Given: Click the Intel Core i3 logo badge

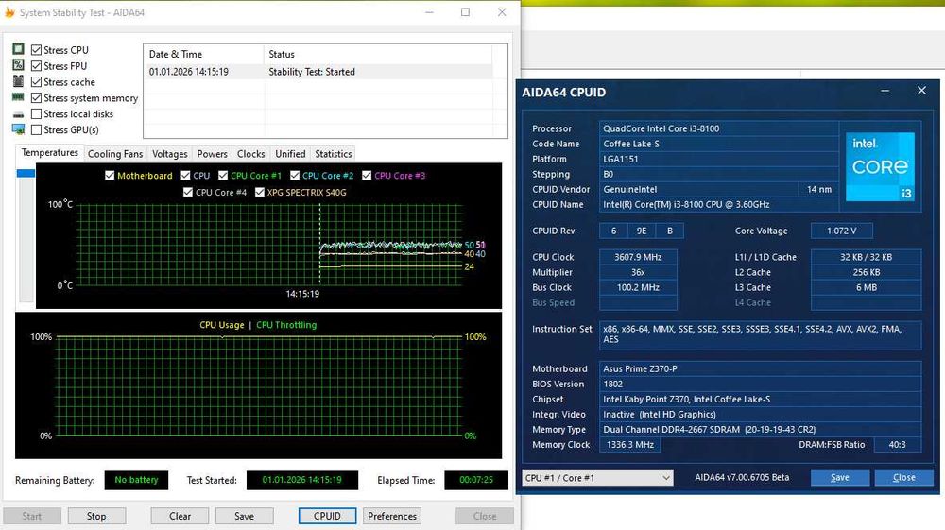Looking at the screenshot, I should [x=880, y=167].
